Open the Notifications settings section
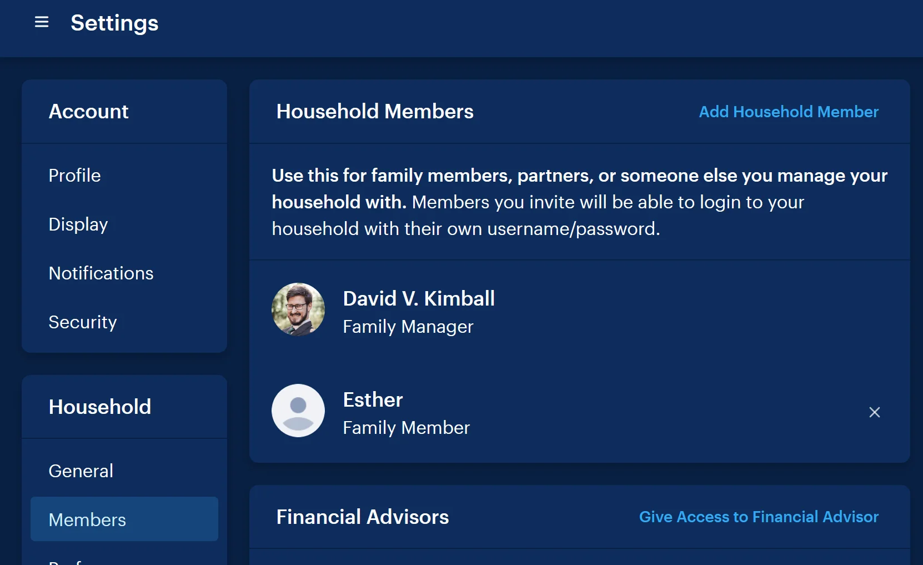923x565 pixels. pyautogui.click(x=101, y=273)
